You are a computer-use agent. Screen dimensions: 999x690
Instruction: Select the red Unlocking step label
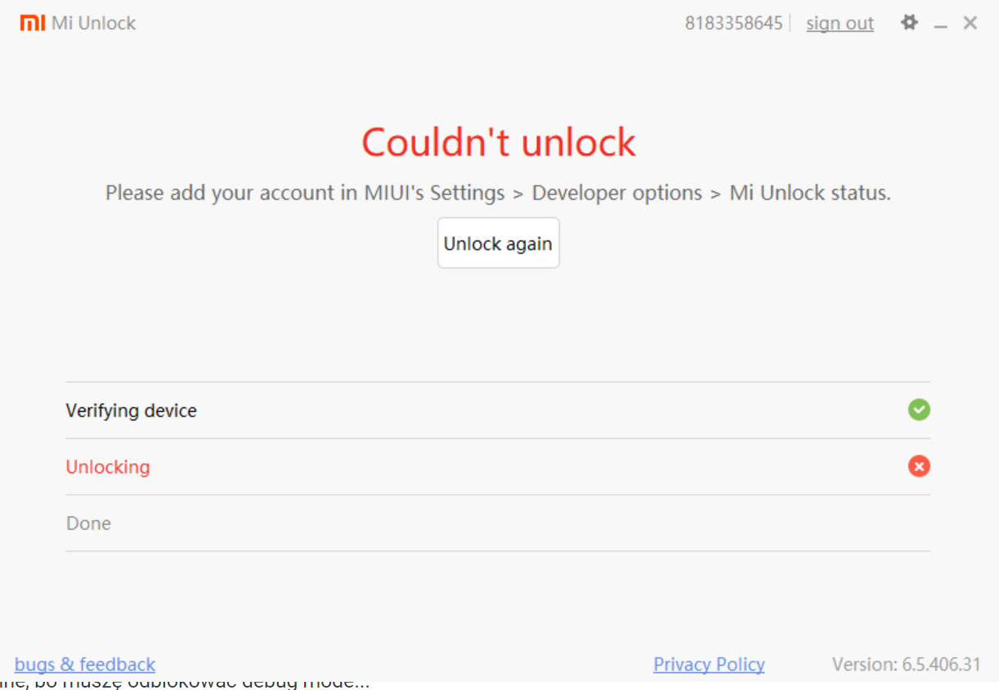(x=108, y=467)
